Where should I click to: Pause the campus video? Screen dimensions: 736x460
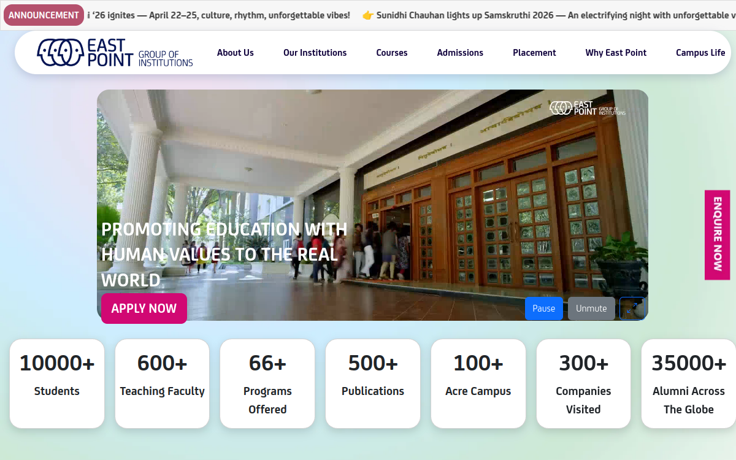pos(543,309)
